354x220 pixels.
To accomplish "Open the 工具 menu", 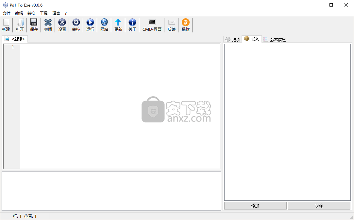I will (44, 13).
